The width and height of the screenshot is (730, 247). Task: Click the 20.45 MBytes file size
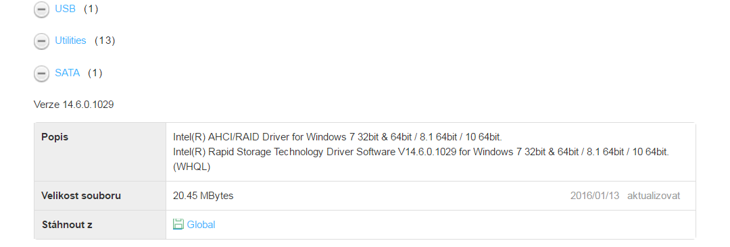203,196
